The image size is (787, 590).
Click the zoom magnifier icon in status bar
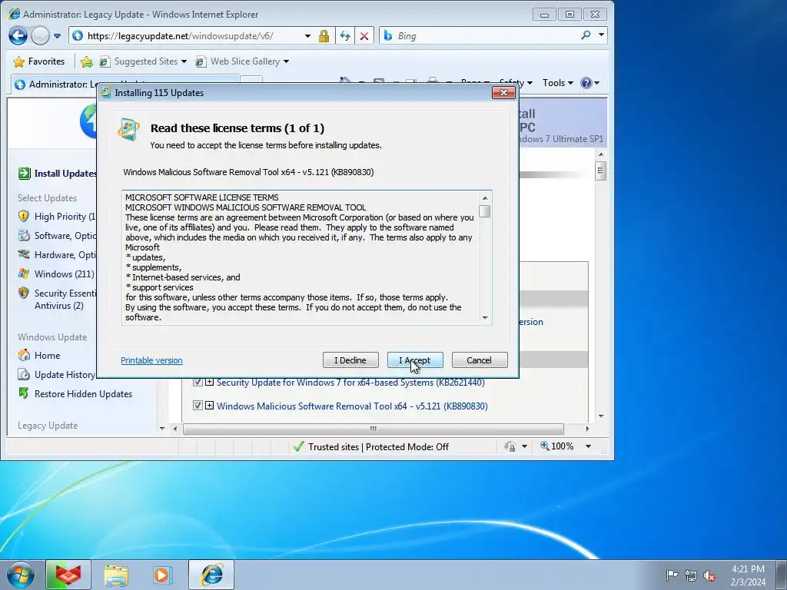(545, 446)
